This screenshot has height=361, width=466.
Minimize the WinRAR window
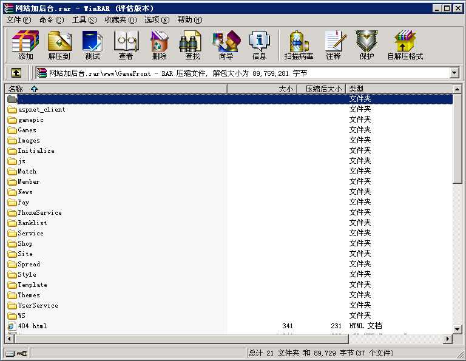click(x=437, y=8)
